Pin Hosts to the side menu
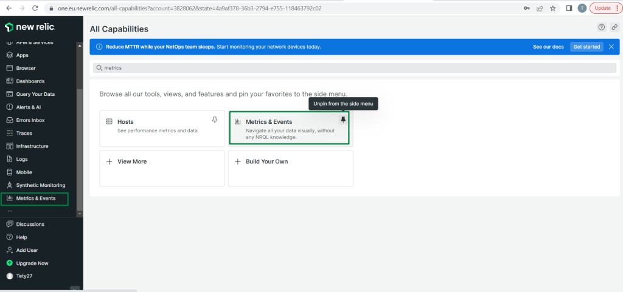This screenshot has width=623, height=292. click(215, 120)
